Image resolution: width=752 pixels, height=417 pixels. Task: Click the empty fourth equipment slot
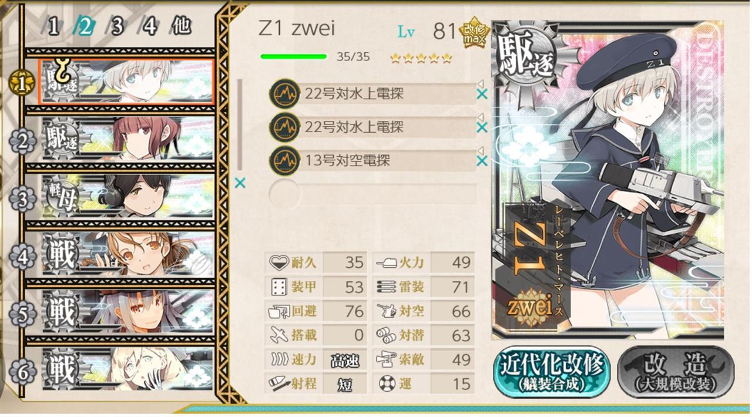(x=372, y=193)
